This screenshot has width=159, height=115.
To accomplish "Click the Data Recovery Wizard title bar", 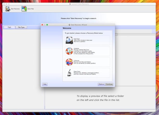I will coord(78,25).
